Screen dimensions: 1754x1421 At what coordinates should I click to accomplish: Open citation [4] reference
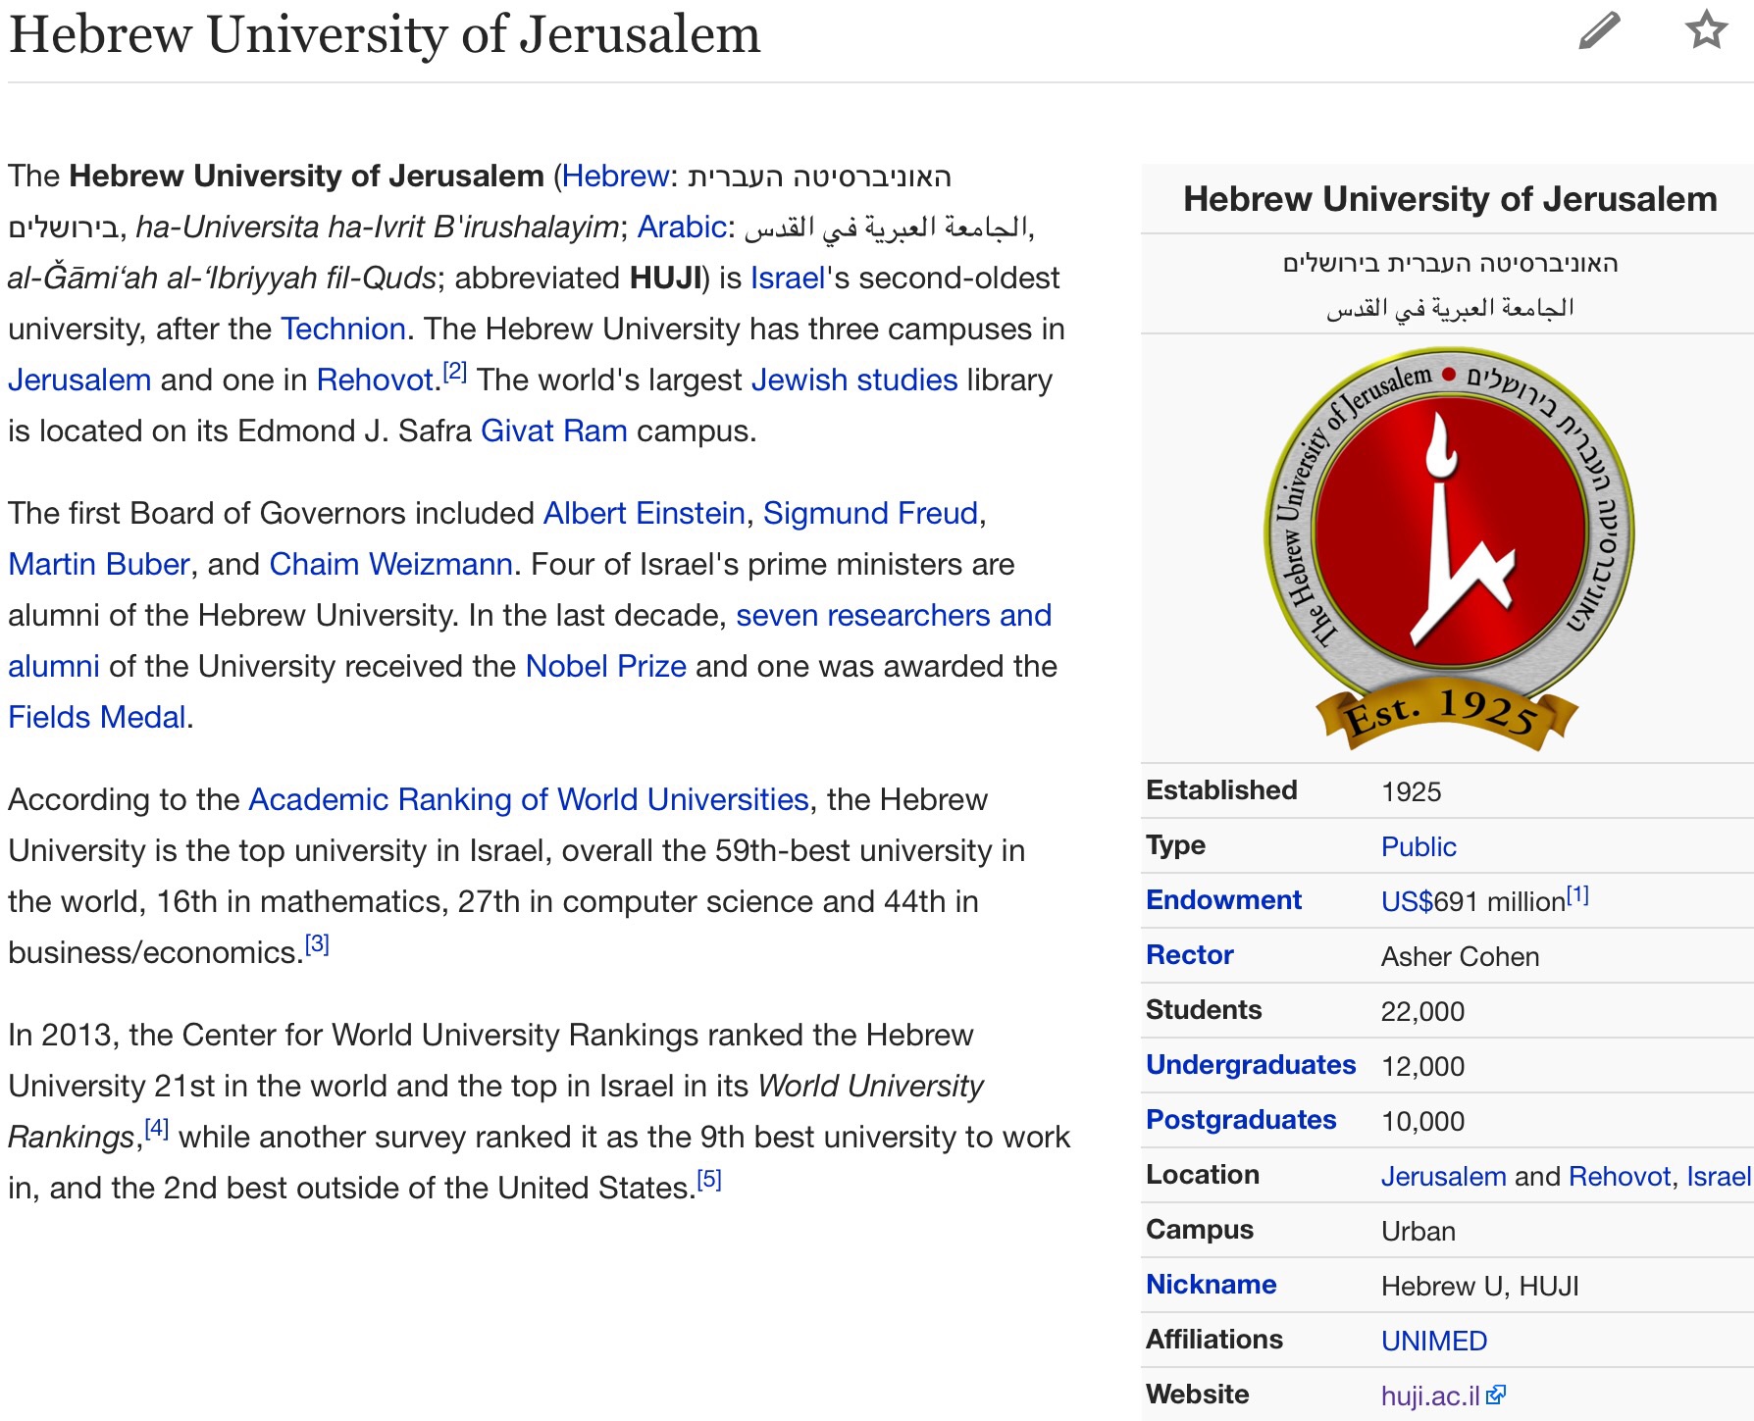point(157,1128)
